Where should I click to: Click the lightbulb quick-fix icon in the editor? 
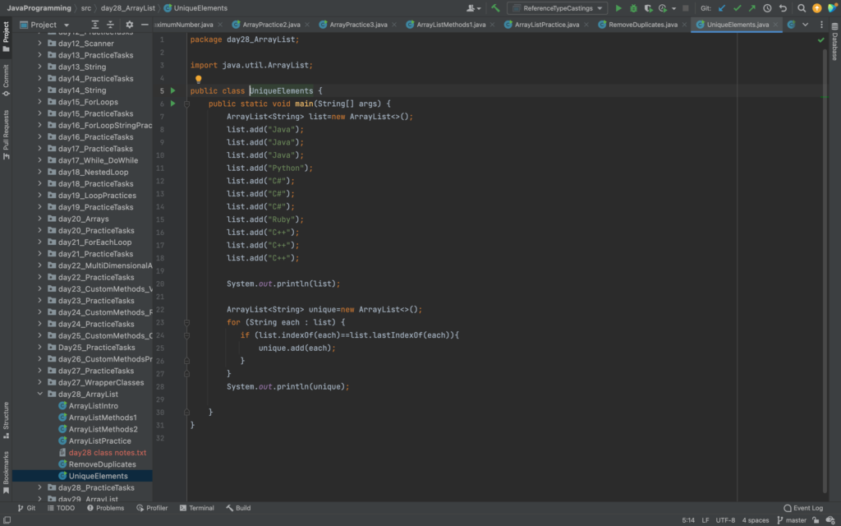[x=198, y=79]
